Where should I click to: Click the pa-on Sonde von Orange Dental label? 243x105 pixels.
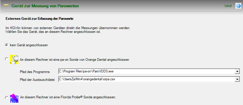point(74,60)
